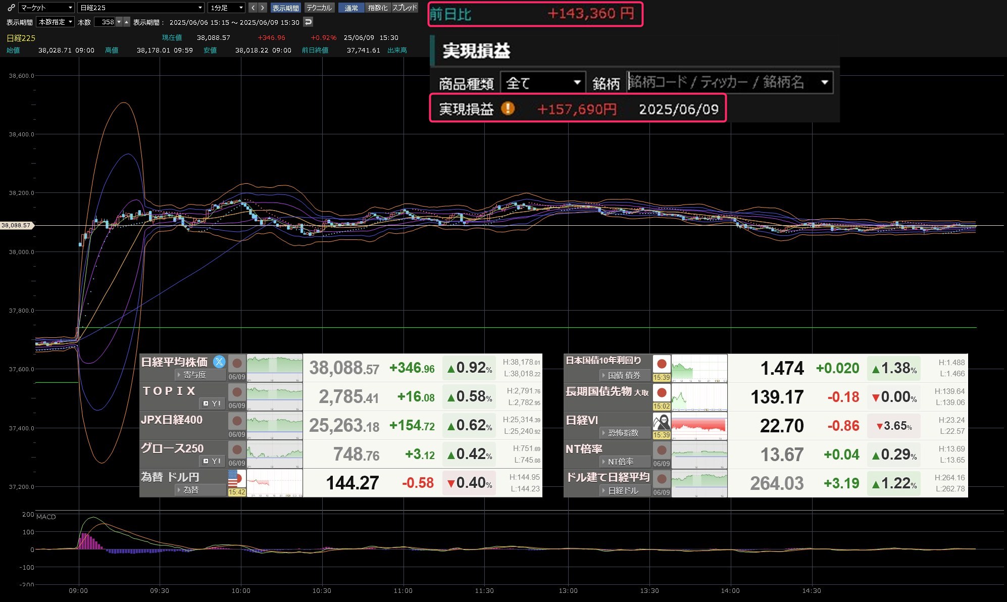Click the US-Japan flag icon for ドル円
The width and height of the screenshot is (1007, 602).
click(237, 479)
